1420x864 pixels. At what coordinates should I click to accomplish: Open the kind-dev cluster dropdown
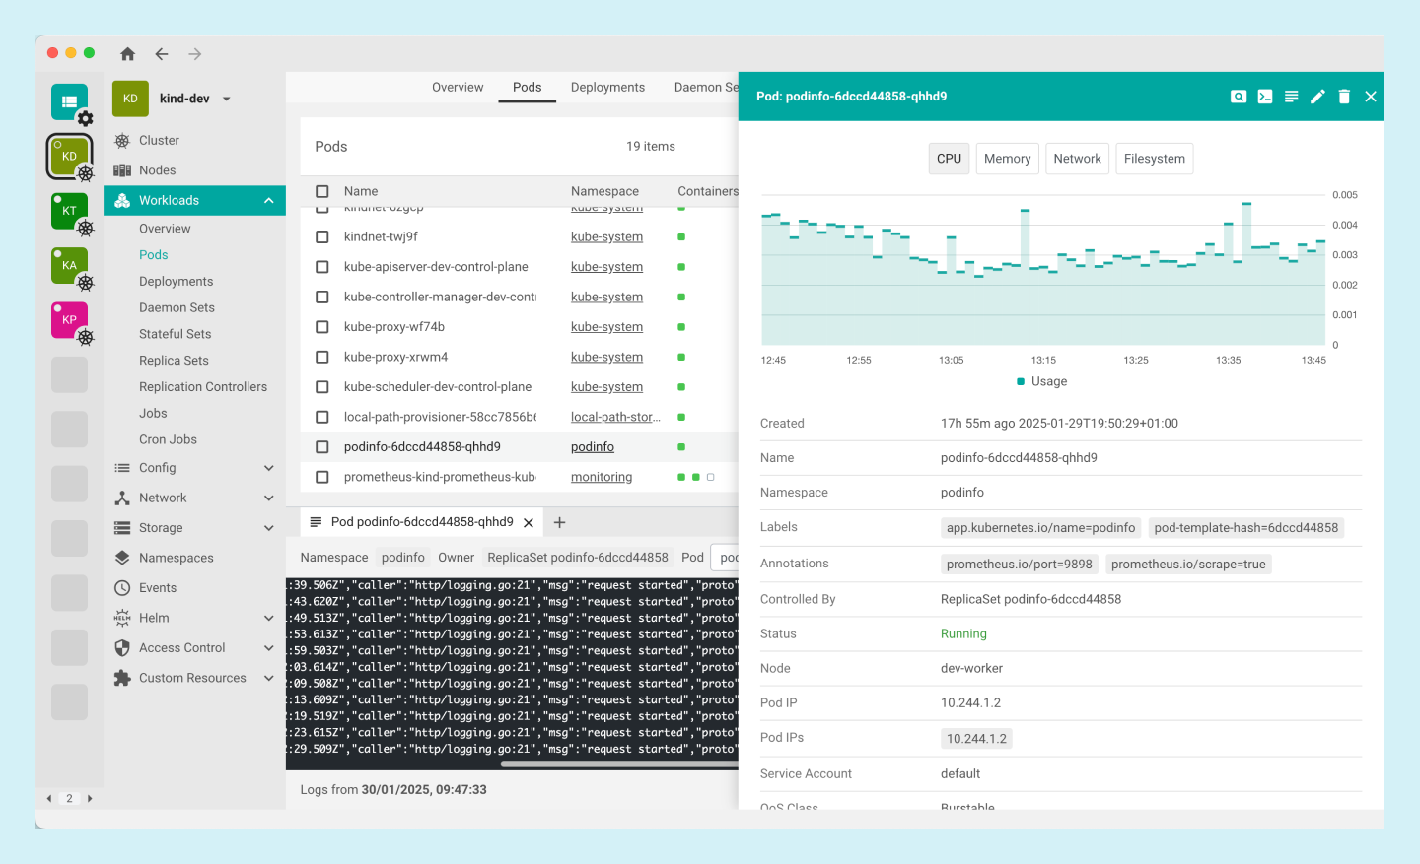coord(227,99)
